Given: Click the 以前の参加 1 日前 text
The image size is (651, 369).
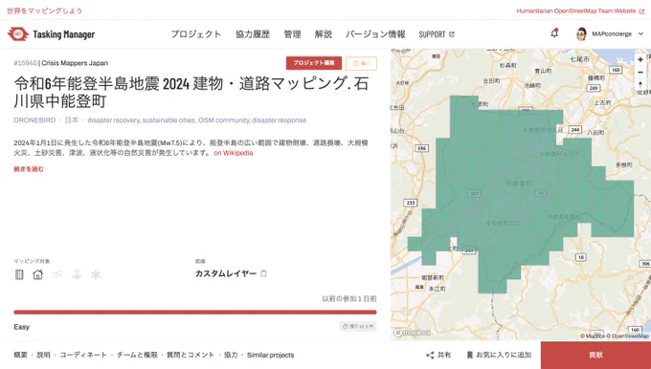Looking at the screenshot, I should pos(349,298).
